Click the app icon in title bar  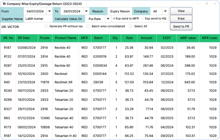[x=4, y=3]
